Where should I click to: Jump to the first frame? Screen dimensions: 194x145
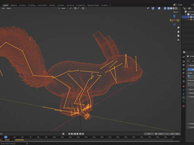69,134
